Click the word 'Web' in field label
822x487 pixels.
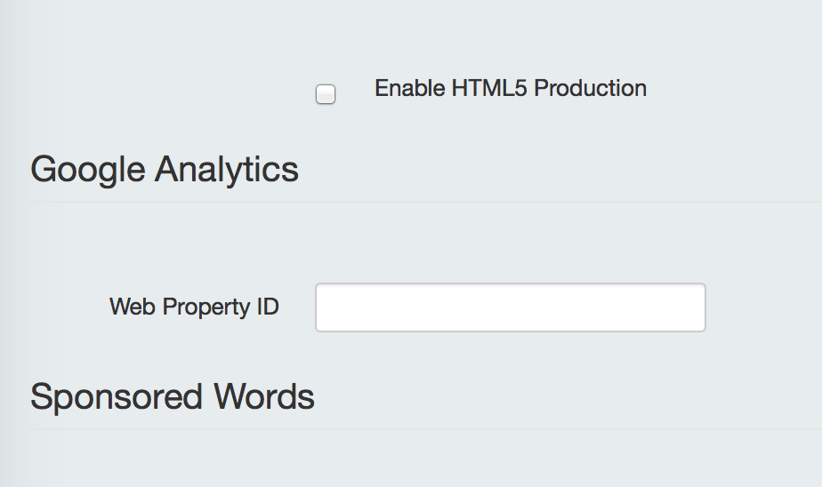click(x=133, y=307)
